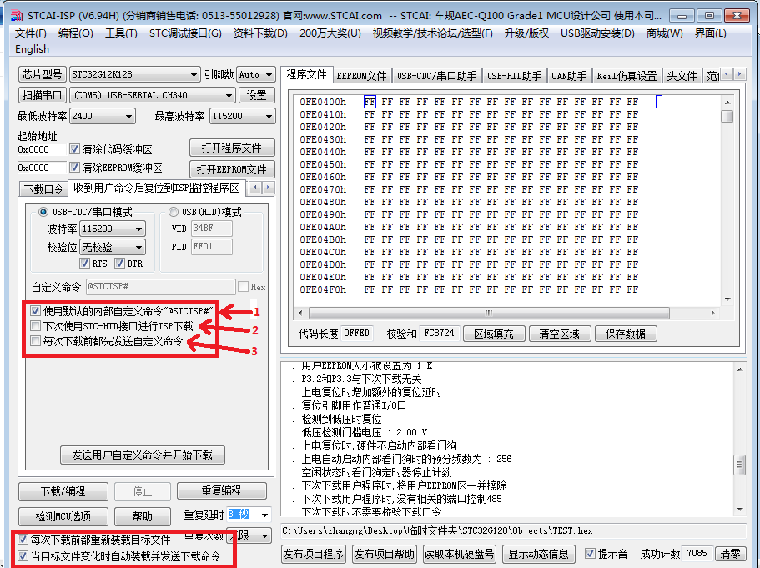Toggle RTS checkbox
This screenshot has height=568, width=760.
coord(85,264)
